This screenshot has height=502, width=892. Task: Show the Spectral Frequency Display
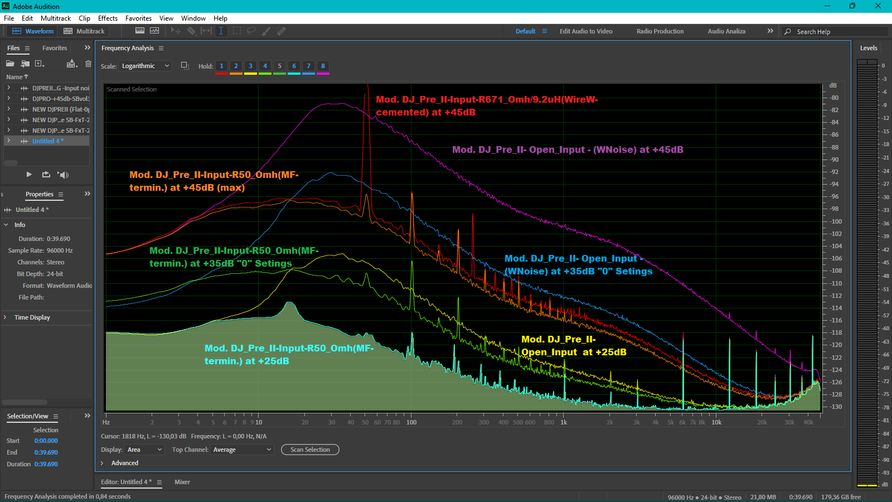(x=140, y=31)
